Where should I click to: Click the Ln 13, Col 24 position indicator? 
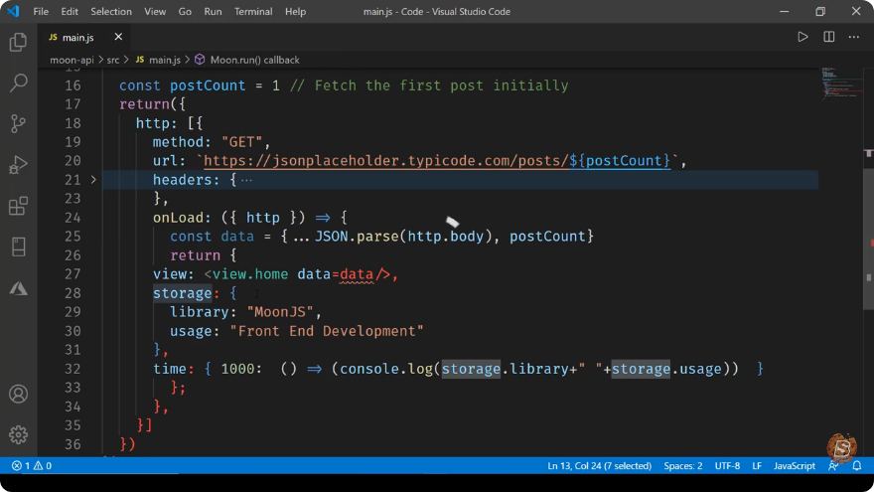tap(599, 465)
